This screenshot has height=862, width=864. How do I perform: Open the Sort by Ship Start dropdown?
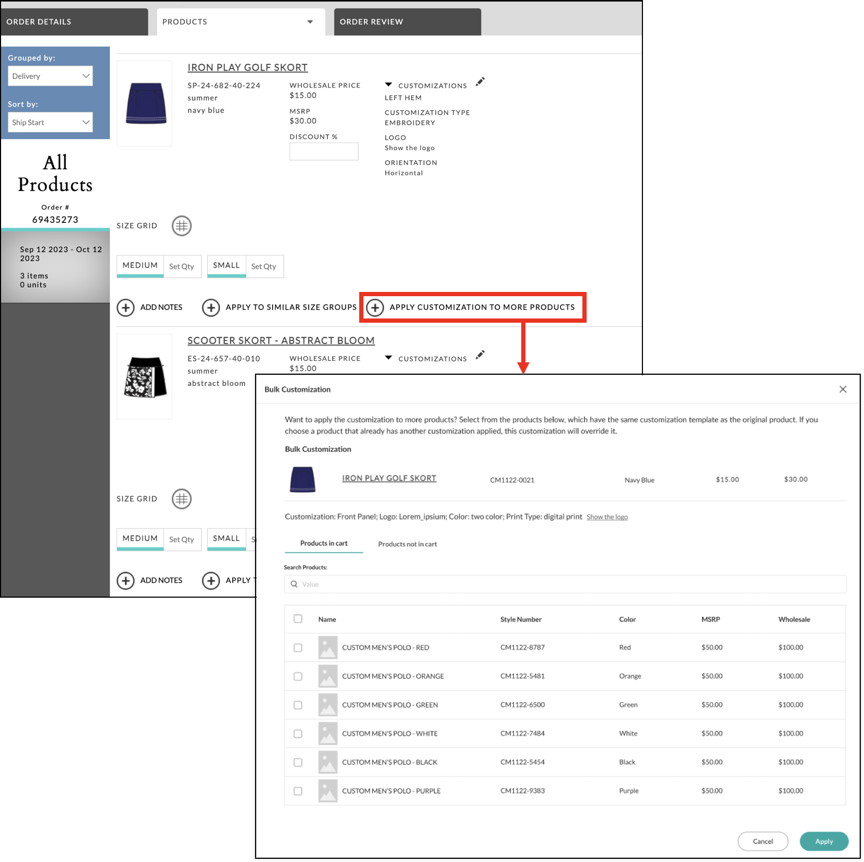[x=50, y=122]
